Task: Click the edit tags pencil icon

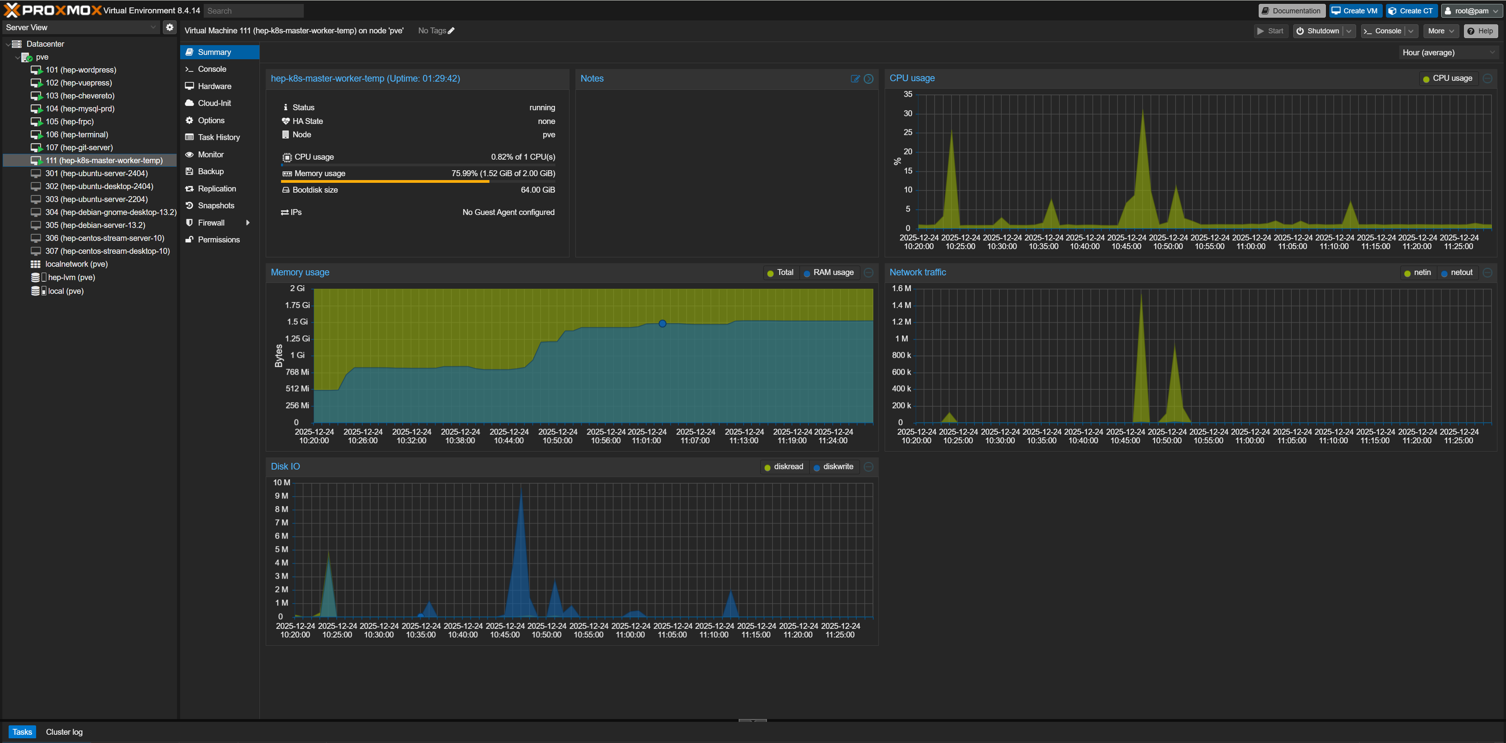Action: pyautogui.click(x=451, y=31)
